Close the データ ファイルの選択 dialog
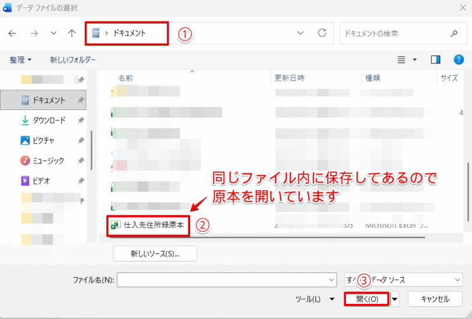This screenshot has height=319, width=472. (463, 8)
